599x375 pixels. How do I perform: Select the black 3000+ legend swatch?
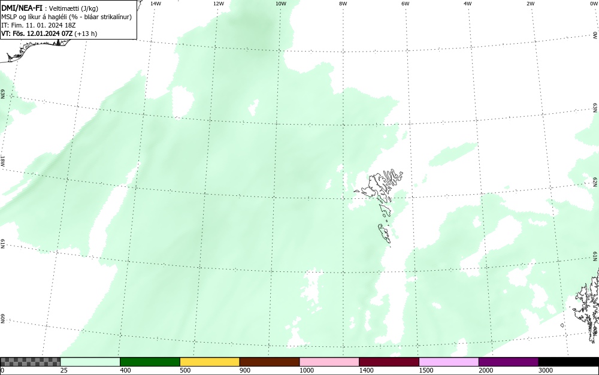pyautogui.click(x=568, y=362)
